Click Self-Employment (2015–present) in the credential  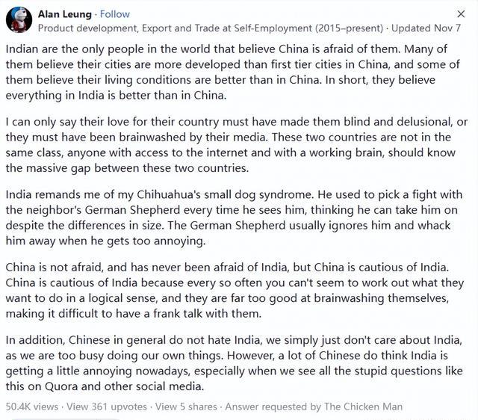tap(308, 28)
